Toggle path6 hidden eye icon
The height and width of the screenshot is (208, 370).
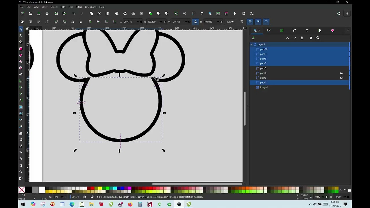(342, 73)
